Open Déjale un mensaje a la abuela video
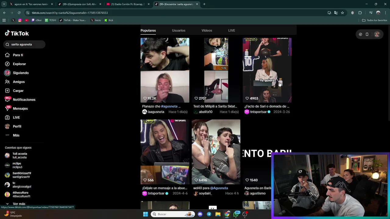The height and width of the screenshot is (219, 390). (165, 152)
